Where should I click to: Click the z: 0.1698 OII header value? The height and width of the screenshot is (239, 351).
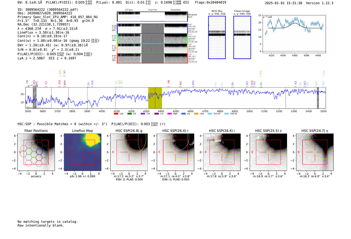pyautogui.click(x=172, y=2)
